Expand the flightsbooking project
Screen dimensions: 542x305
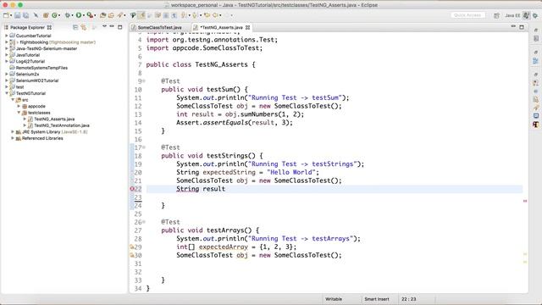(x=6, y=42)
